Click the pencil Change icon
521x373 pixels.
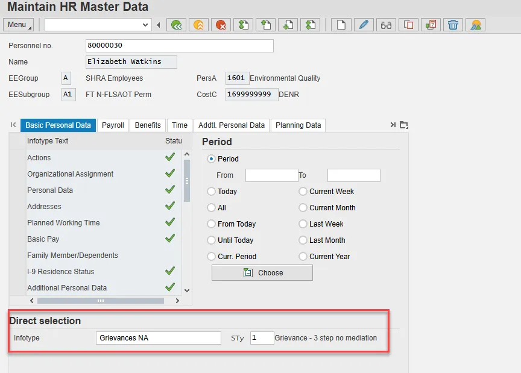coord(363,25)
